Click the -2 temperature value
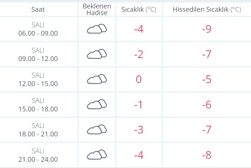251x168 pixels. 139,54
